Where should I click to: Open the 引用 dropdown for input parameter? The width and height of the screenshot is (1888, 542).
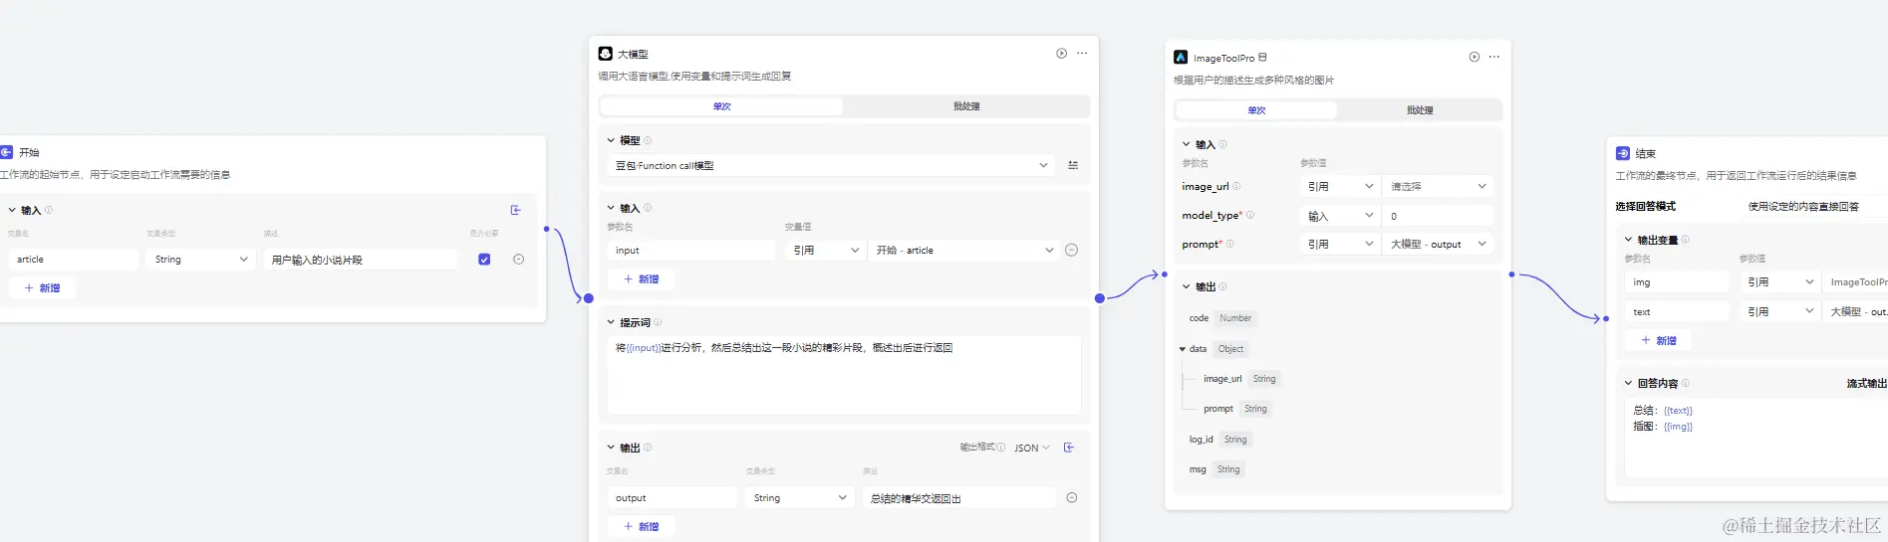click(x=826, y=251)
